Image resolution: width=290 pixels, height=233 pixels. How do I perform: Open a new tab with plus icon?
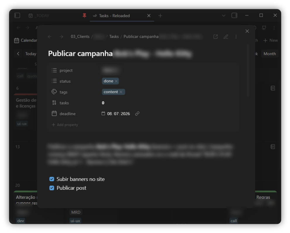click(x=160, y=16)
